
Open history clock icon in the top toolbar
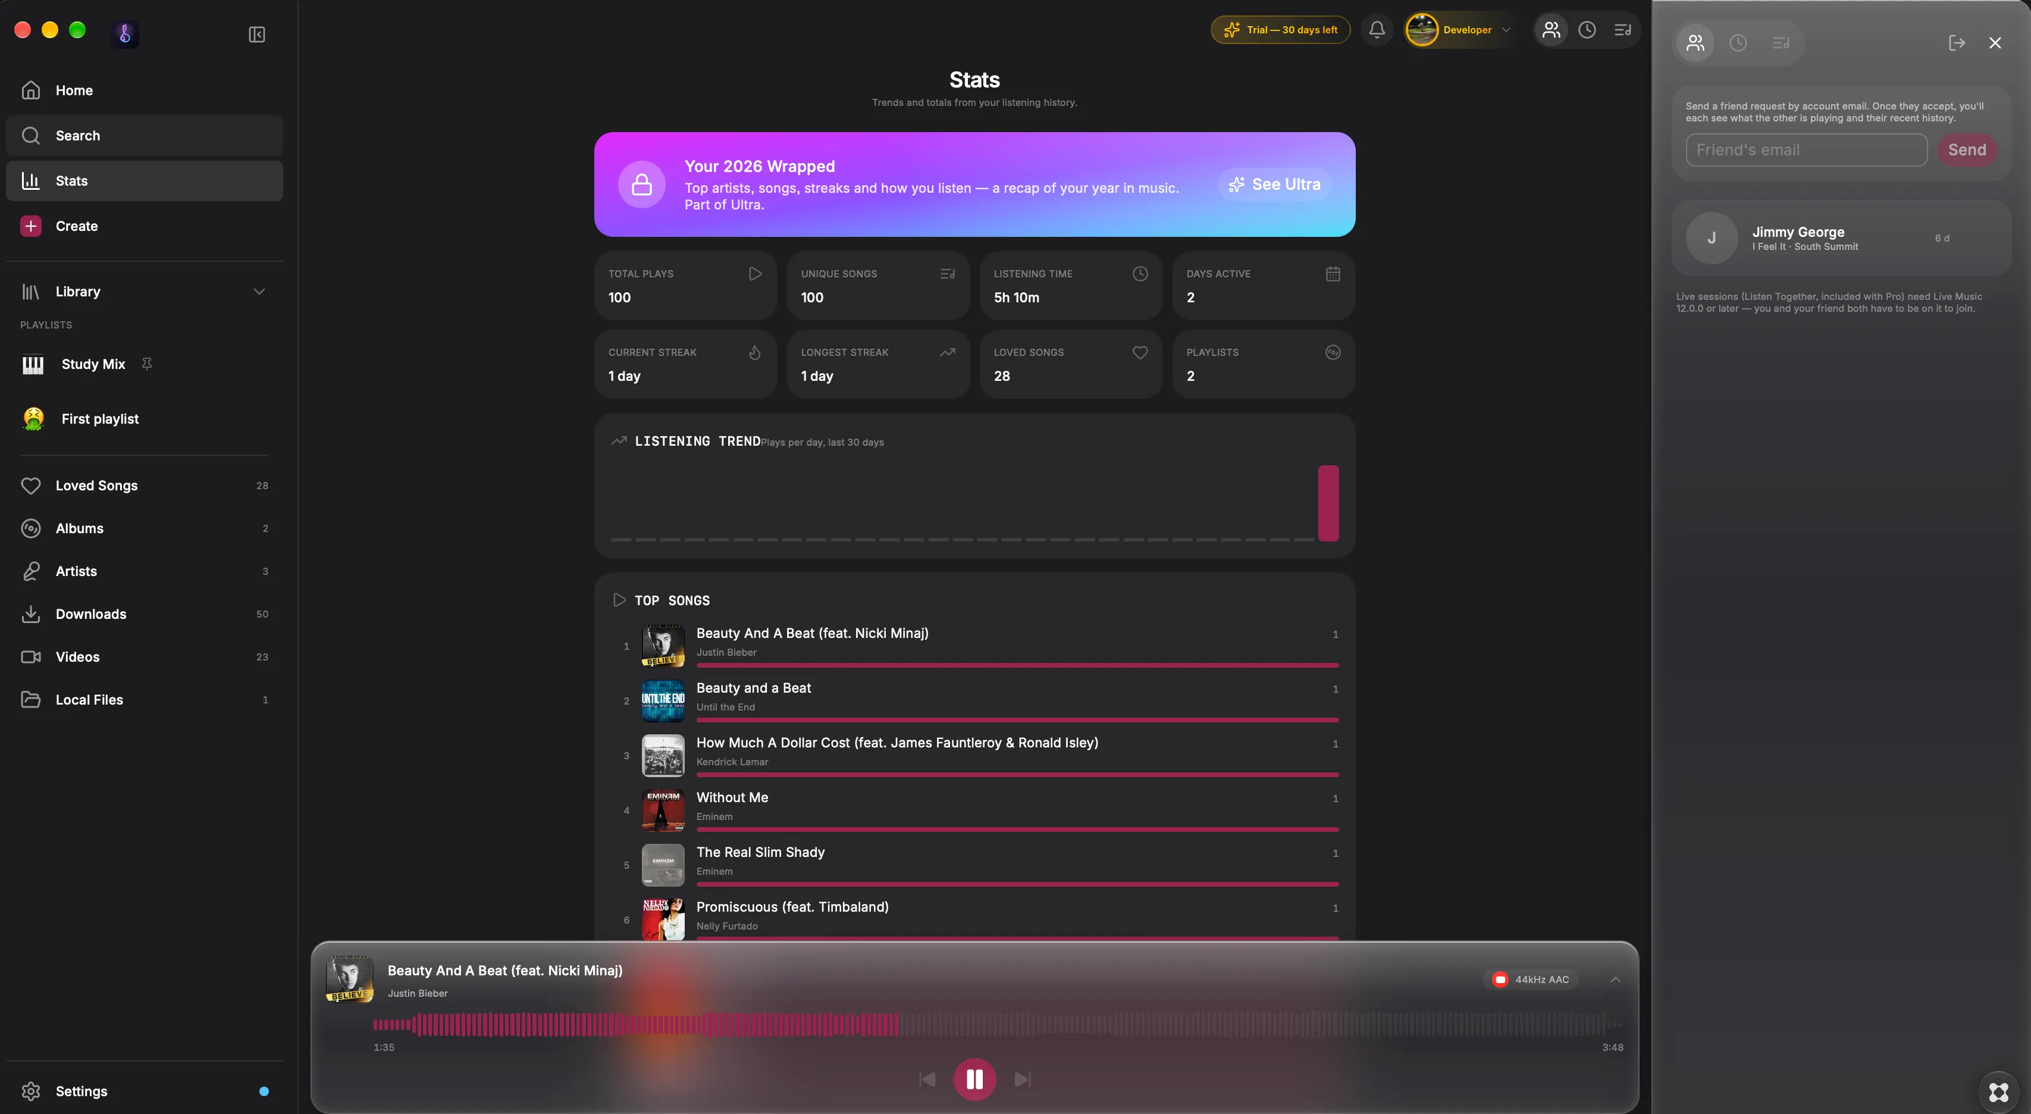tap(1587, 30)
